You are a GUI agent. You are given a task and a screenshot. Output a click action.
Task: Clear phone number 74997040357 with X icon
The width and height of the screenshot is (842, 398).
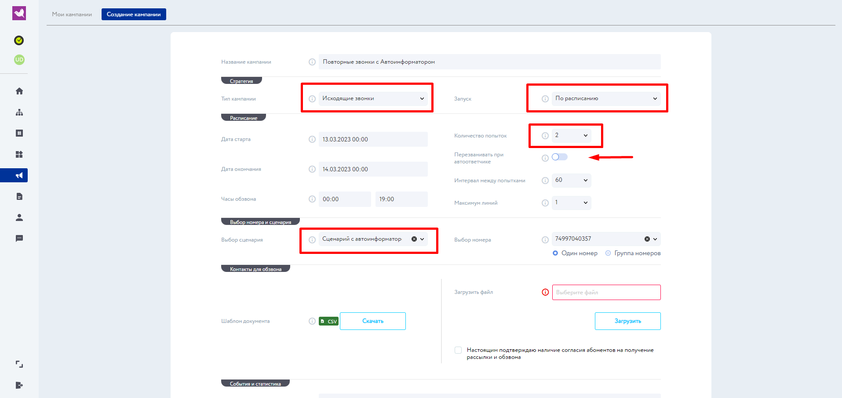point(647,239)
